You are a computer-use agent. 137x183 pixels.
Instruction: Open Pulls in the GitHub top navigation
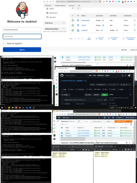pyautogui.click(x=90, y=75)
